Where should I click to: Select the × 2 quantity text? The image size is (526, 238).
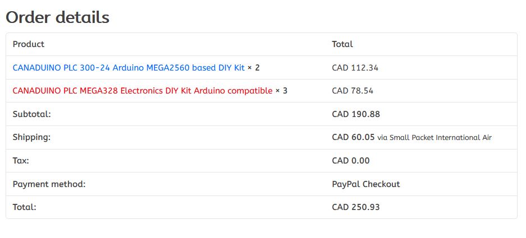coord(254,68)
